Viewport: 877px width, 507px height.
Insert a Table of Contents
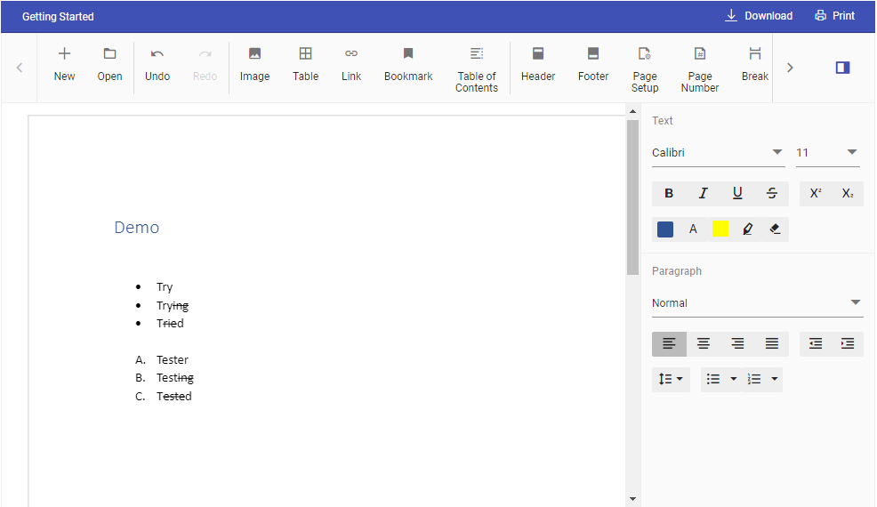click(476, 68)
